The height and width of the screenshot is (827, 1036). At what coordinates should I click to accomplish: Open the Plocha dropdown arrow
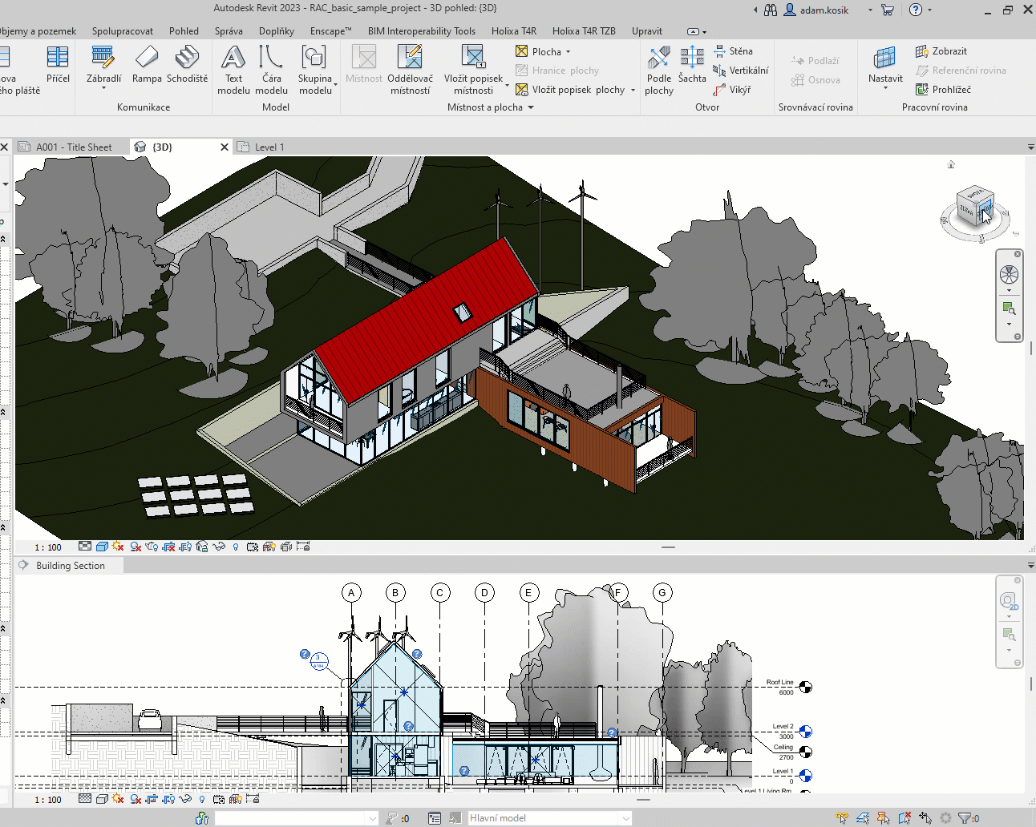click(569, 51)
